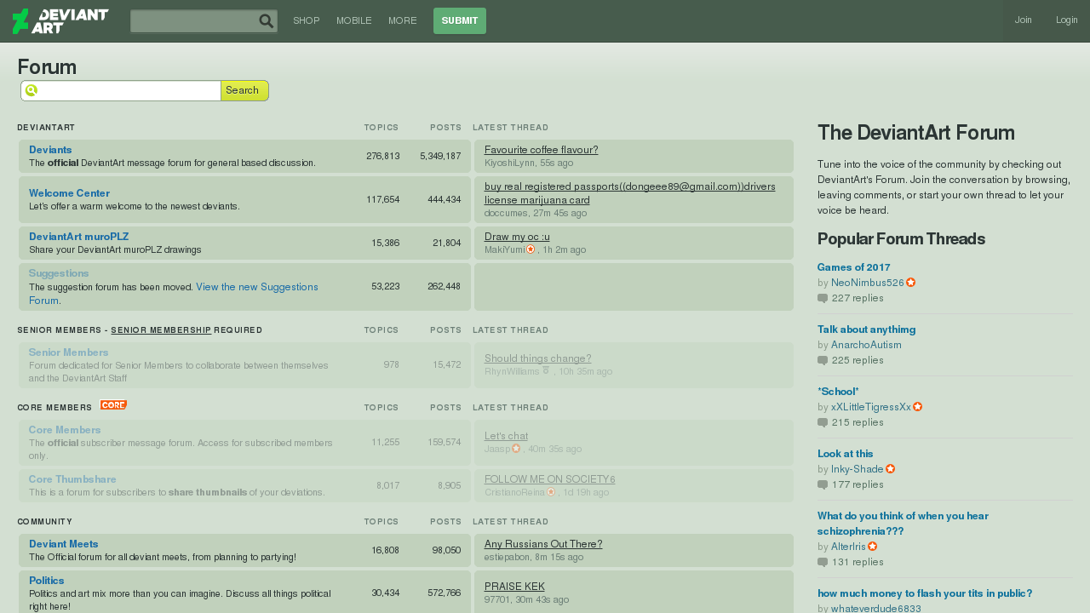Open the Core Thumbshare forum
The image size is (1090, 613).
point(72,479)
